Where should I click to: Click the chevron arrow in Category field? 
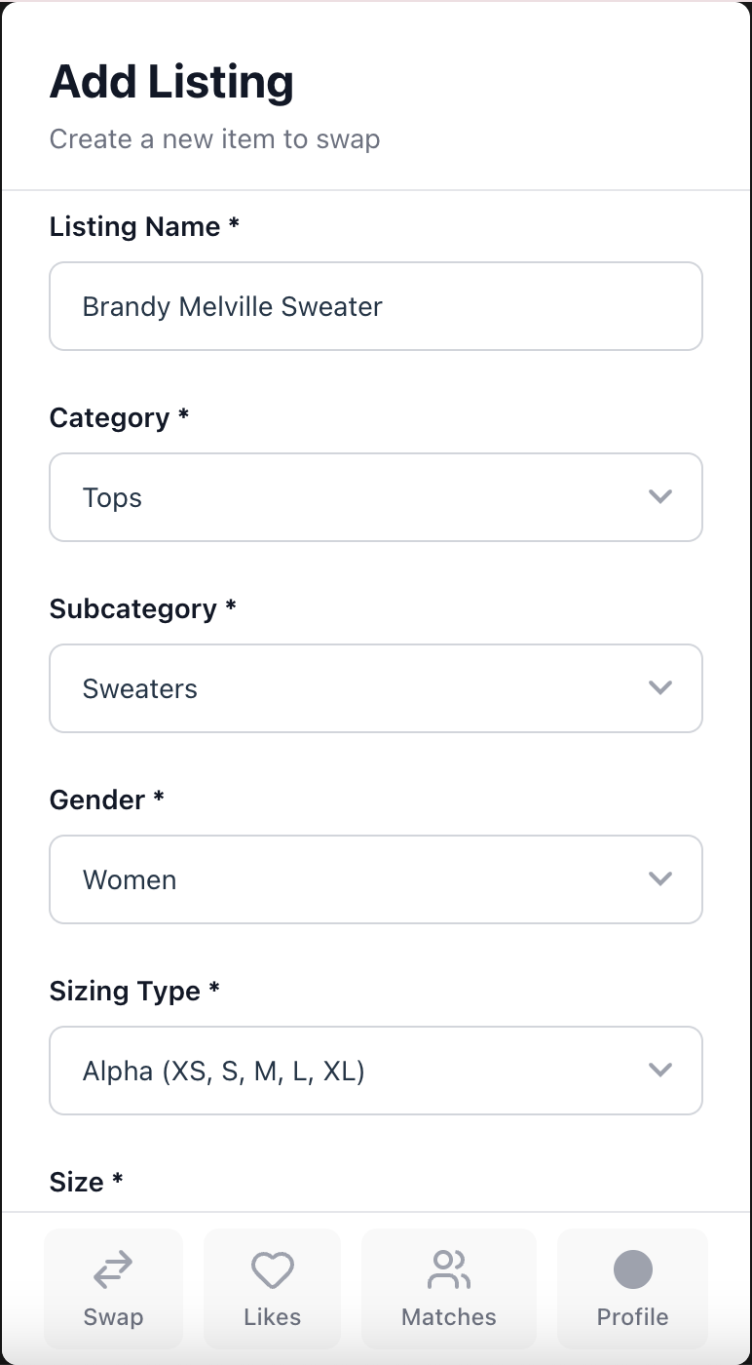660,497
